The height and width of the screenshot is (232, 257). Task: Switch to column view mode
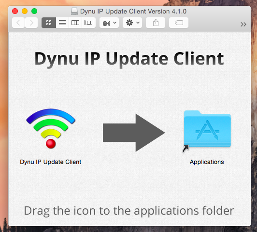pos(75,23)
